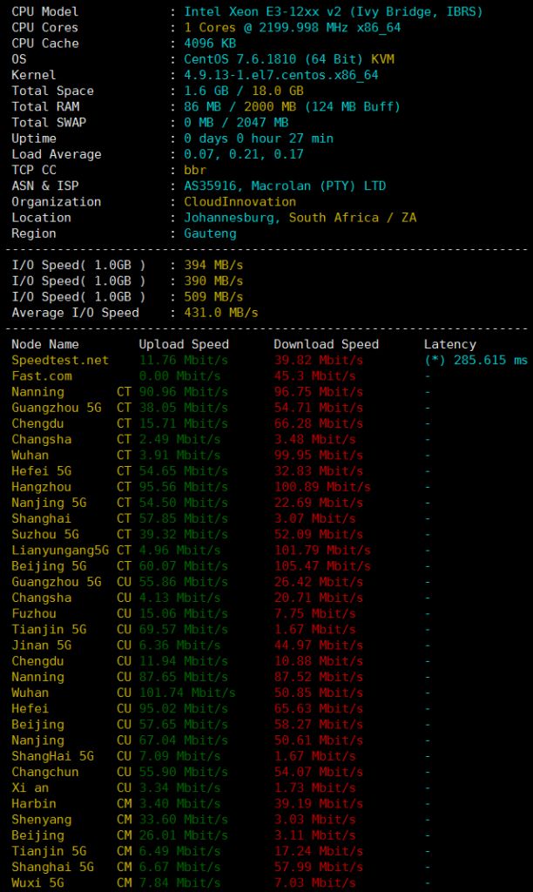Click Chengdu CU download speed 10.88 Mbit/s
The height and width of the screenshot is (892, 533).
click(319, 662)
